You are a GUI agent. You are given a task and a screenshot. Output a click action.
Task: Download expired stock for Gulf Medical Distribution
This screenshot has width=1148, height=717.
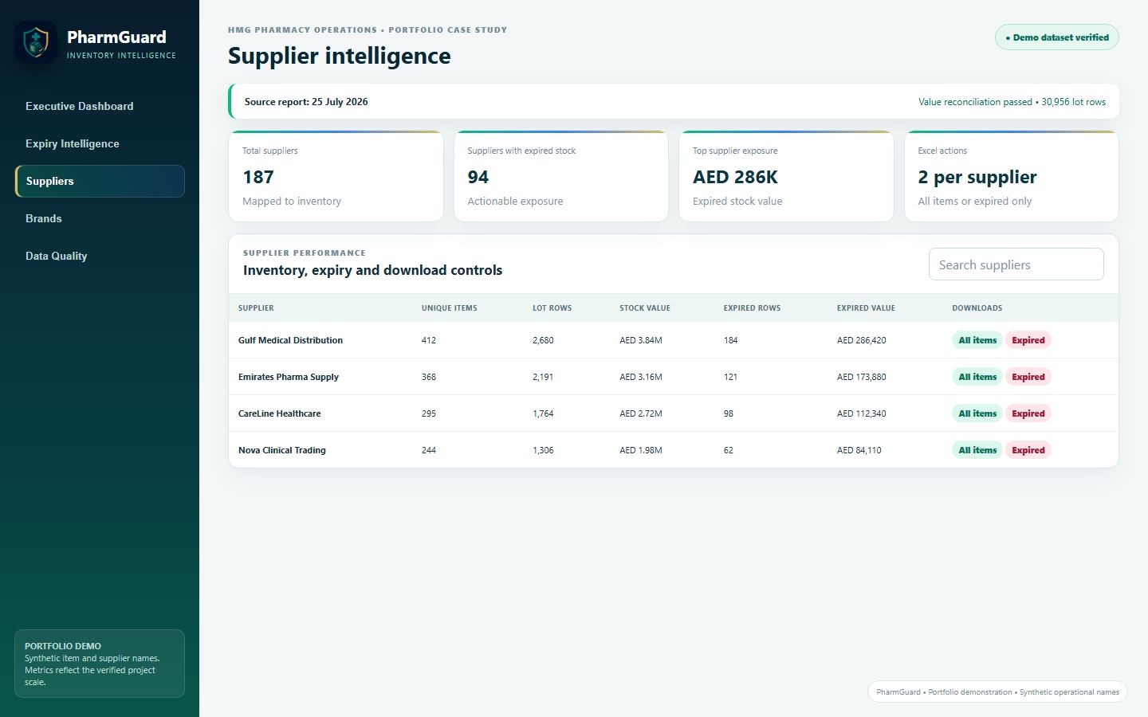1028,340
